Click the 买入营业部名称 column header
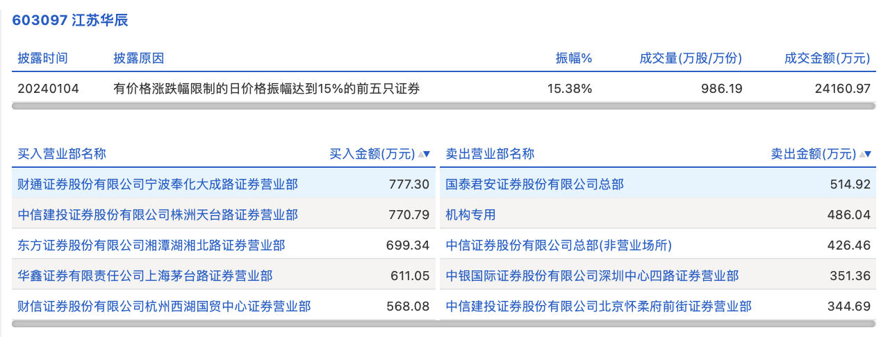This screenshot has width=881, height=337. [x=62, y=154]
